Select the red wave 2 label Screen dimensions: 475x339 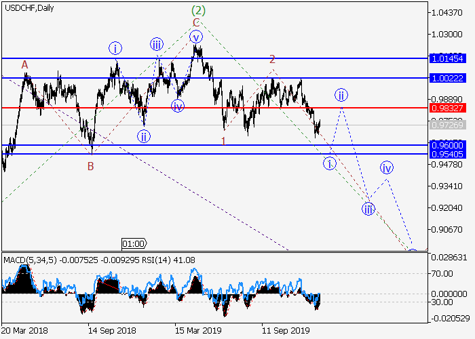tap(272, 60)
